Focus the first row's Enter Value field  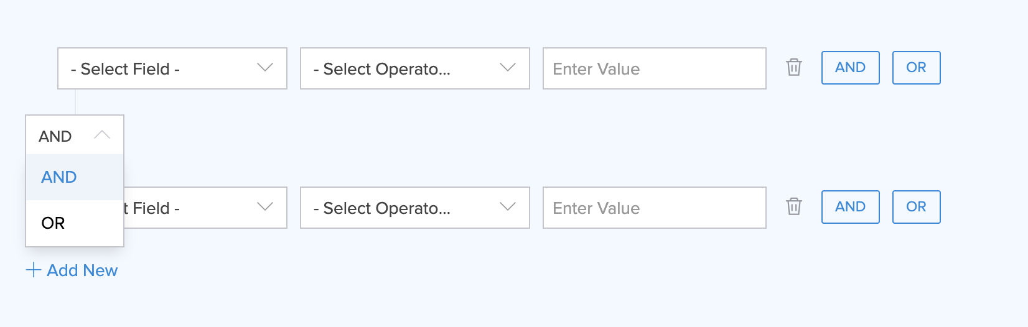pos(654,68)
